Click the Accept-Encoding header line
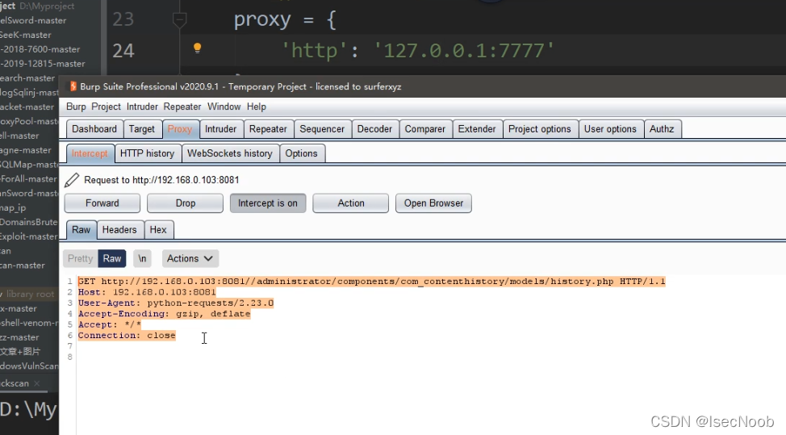The image size is (786, 435). click(164, 314)
